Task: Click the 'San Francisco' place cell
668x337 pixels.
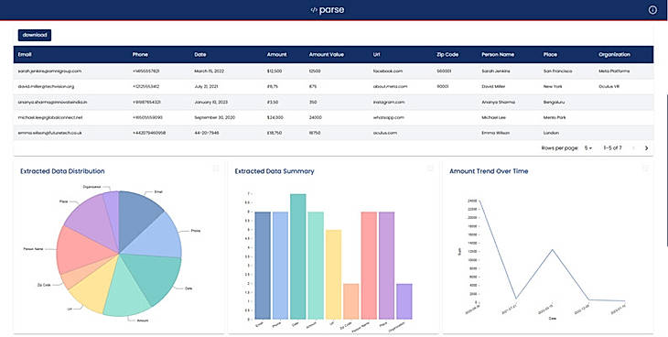Action: point(557,71)
